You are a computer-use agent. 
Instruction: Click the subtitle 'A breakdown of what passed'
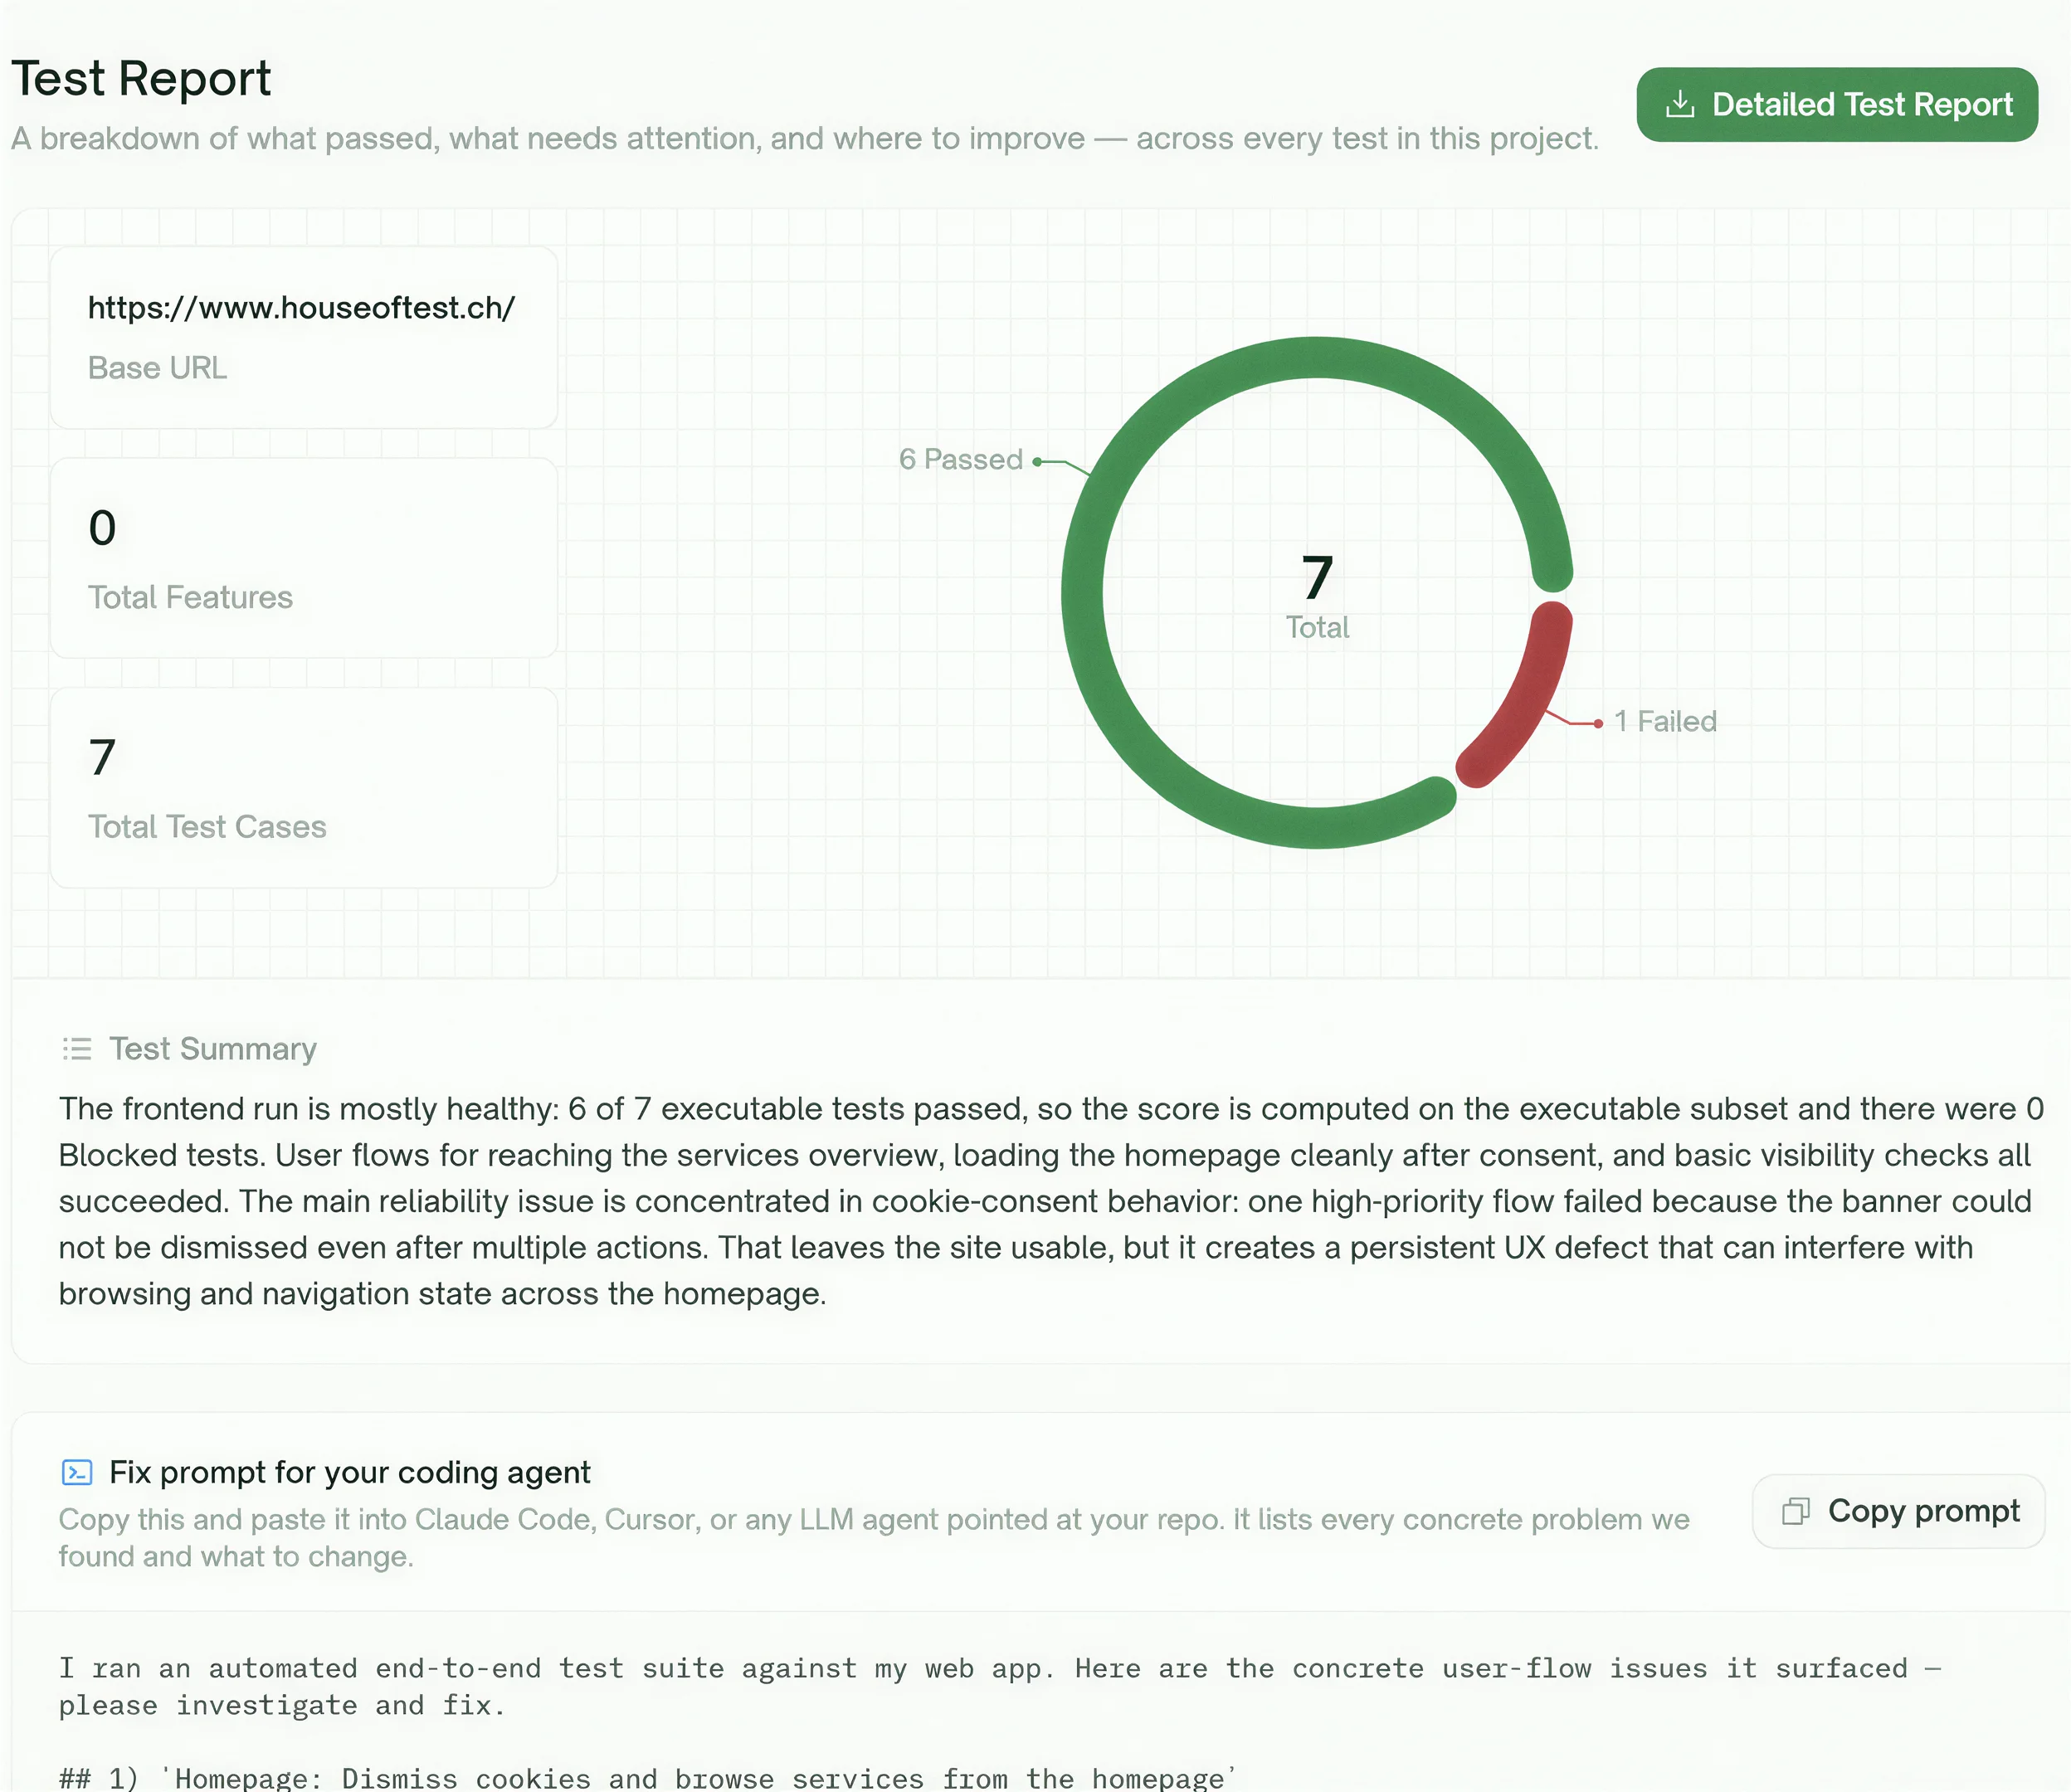pyautogui.click(x=805, y=138)
